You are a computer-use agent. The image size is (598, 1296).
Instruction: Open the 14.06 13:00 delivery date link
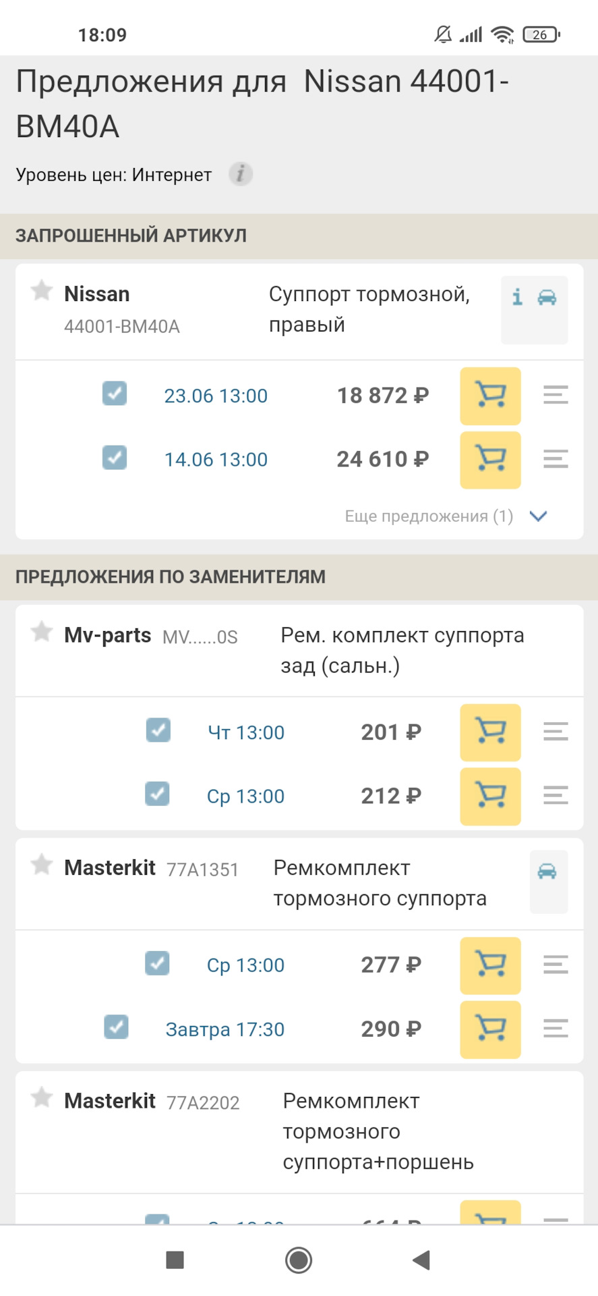[216, 459]
